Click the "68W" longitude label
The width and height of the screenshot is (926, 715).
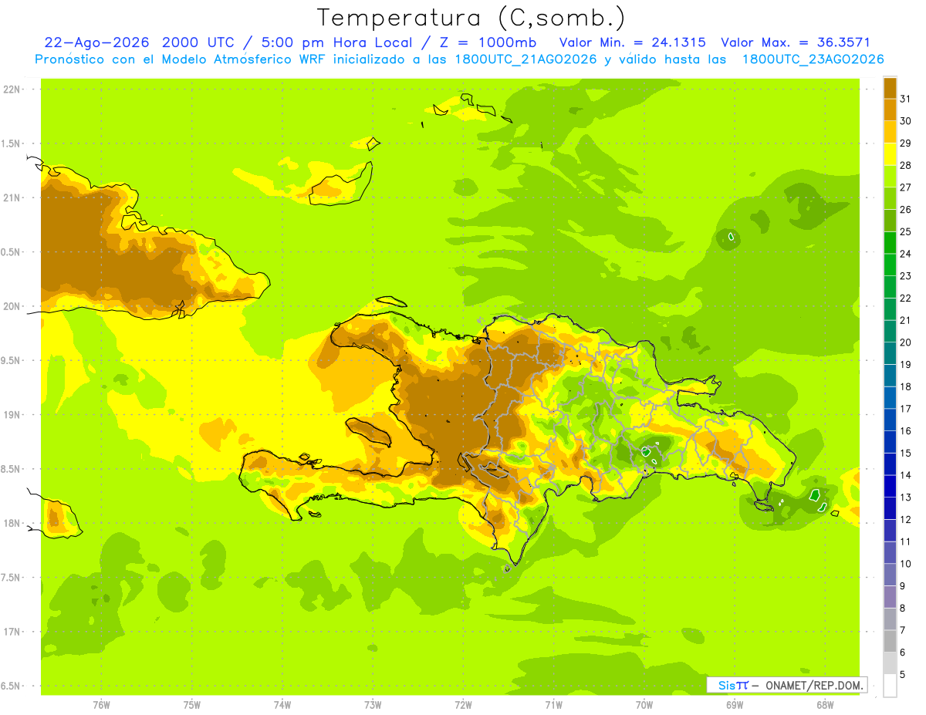point(825,704)
